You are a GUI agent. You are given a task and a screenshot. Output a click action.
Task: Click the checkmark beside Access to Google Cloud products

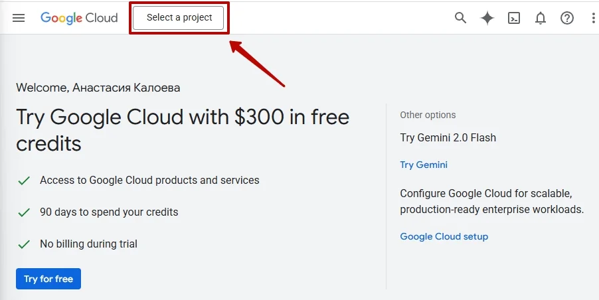tap(24, 181)
